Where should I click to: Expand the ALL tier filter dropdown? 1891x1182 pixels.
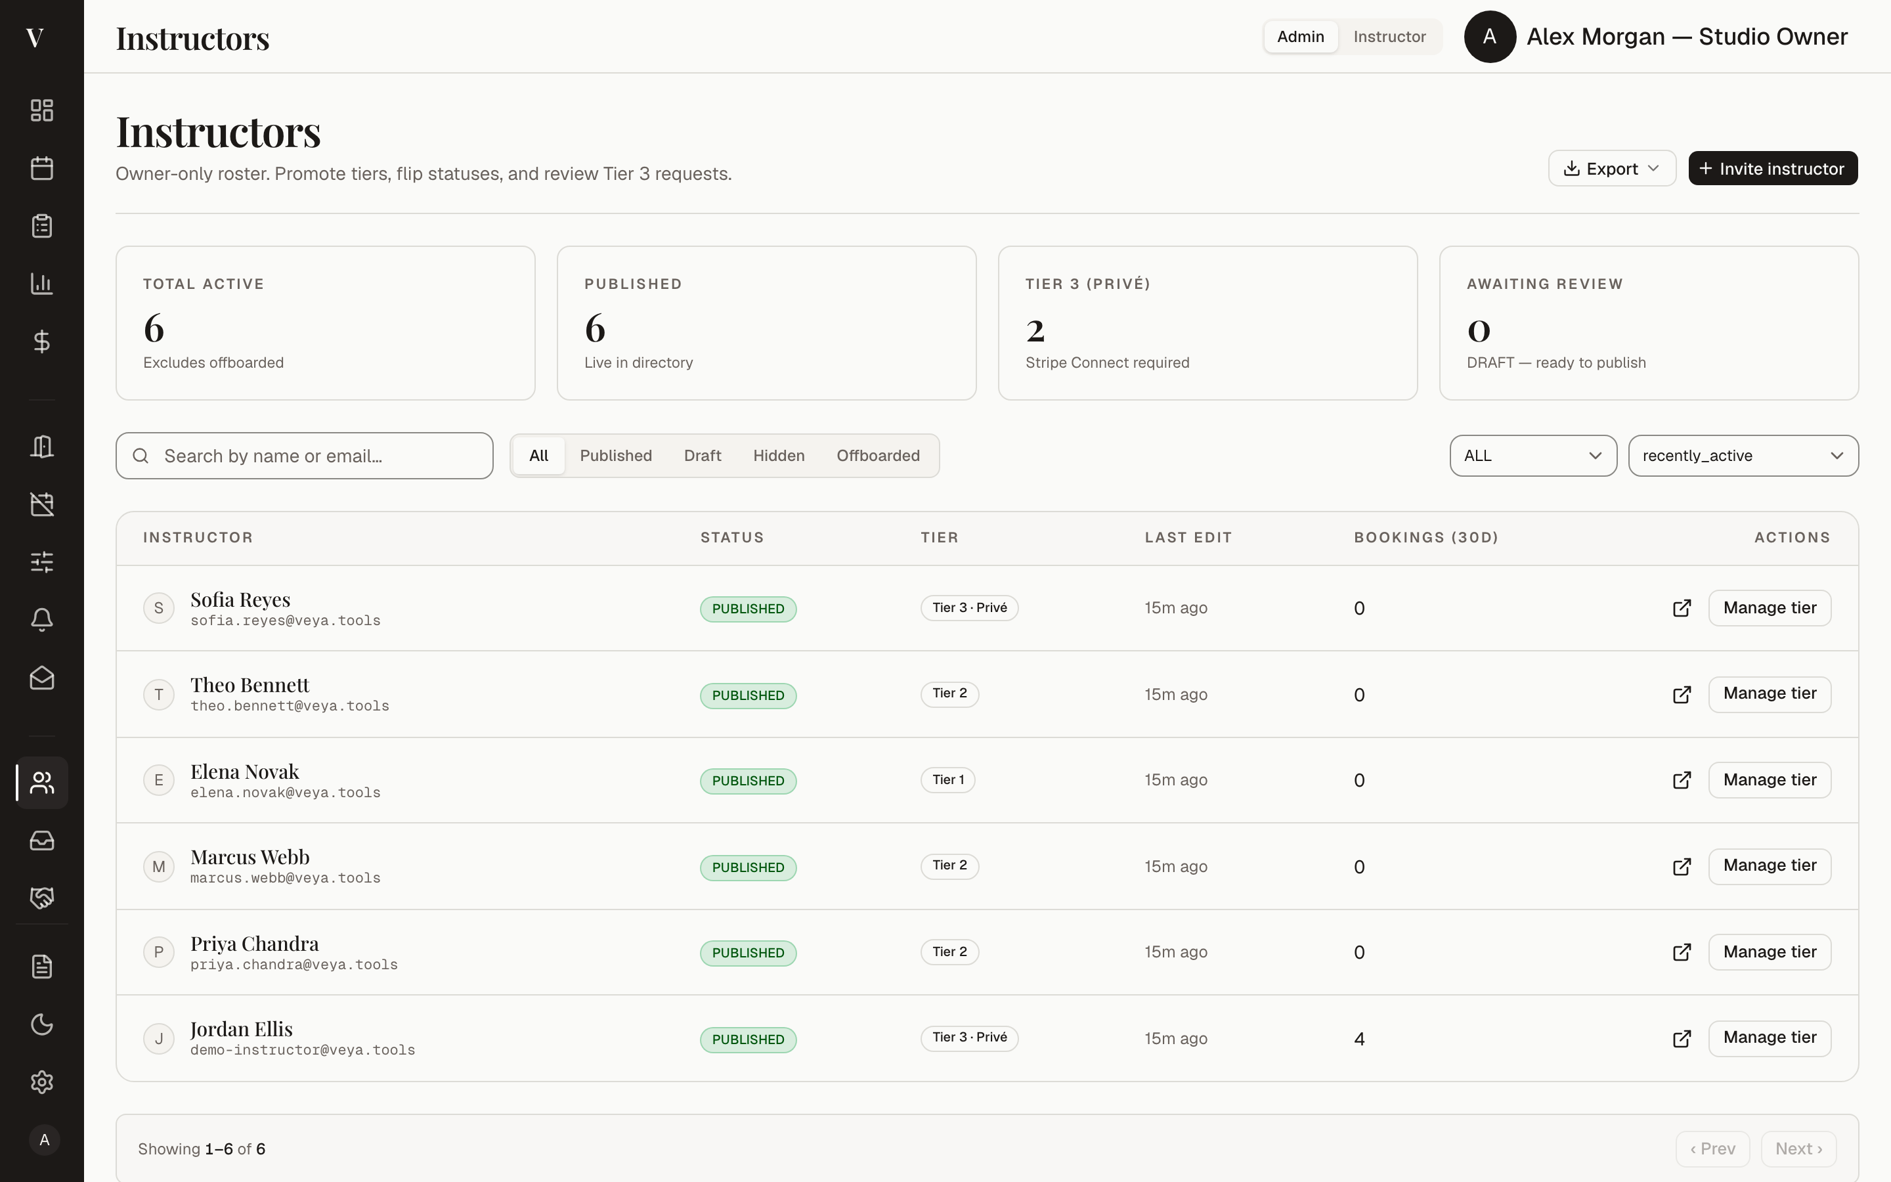1533,456
